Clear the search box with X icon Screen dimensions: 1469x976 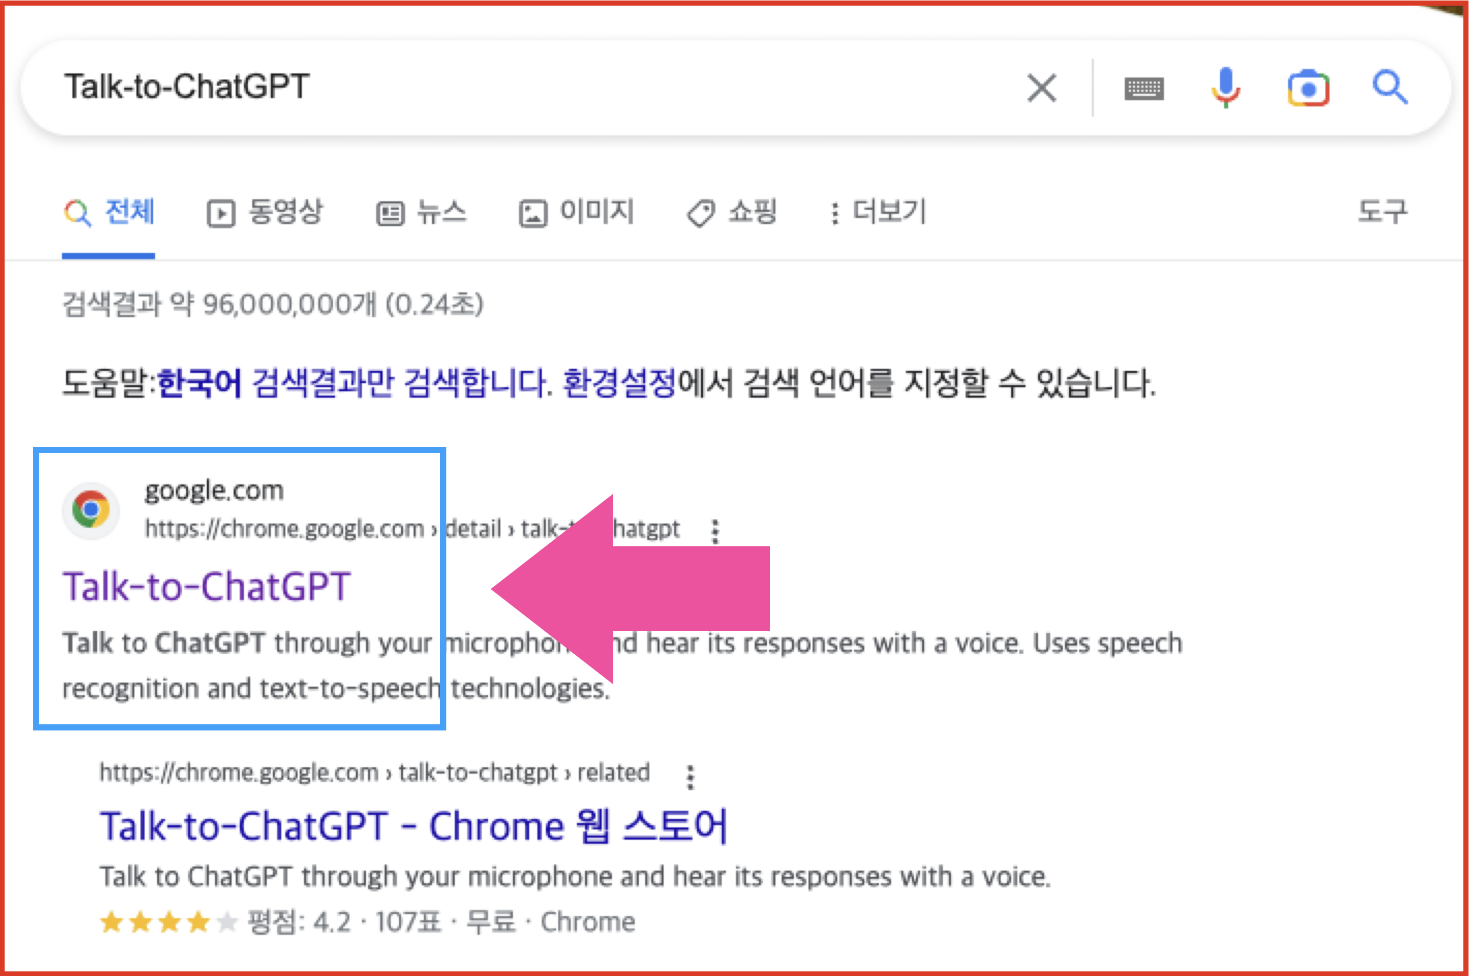(x=1041, y=88)
